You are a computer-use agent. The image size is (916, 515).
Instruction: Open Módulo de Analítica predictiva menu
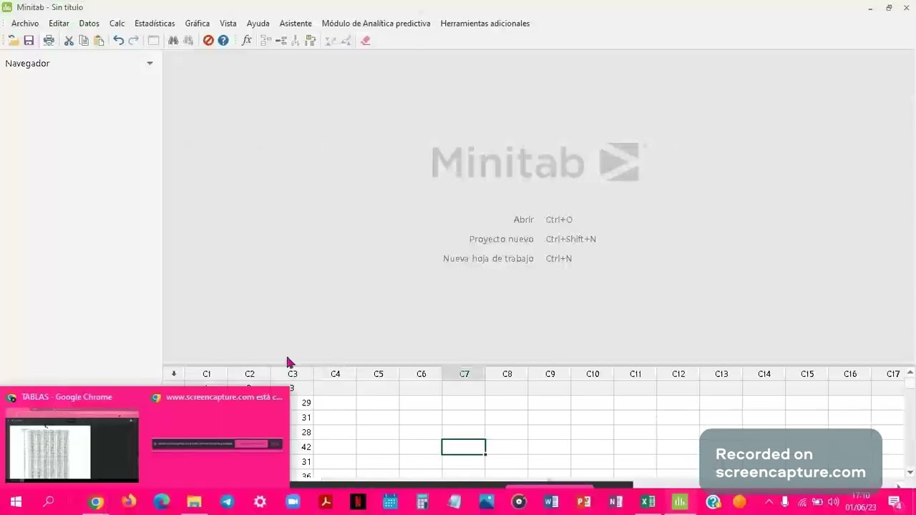tap(376, 24)
